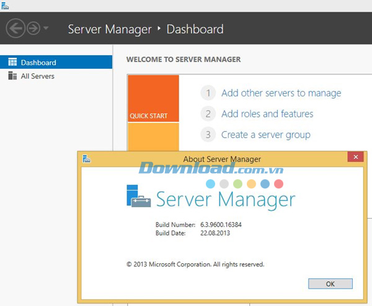Close the About Server Manager dialog
Screen dimensions: 372x306
tap(355, 157)
